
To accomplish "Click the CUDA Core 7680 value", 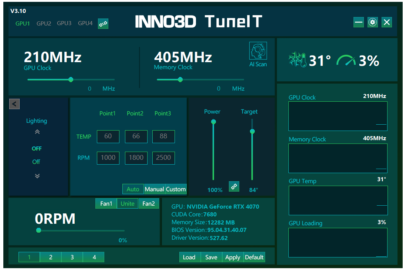I will [x=210, y=215].
